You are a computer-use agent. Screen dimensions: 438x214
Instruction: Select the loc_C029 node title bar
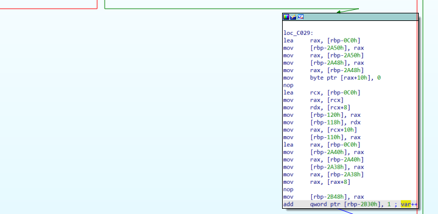pos(350,17)
